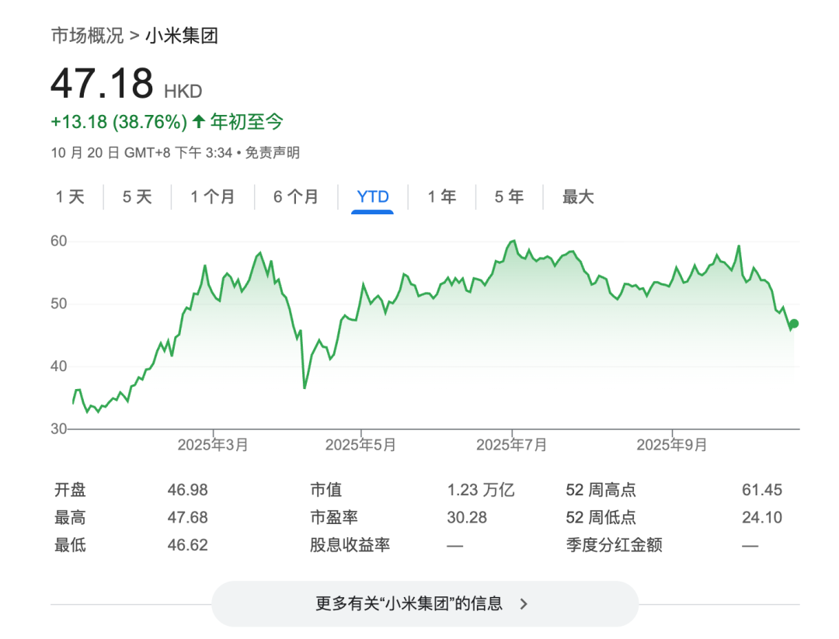The image size is (839, 639).
Task: Open the 1个月 price chart
Action: (x=211, y=197)
